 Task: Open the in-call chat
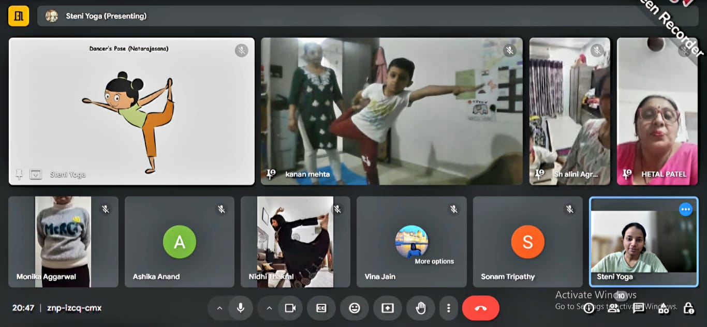coord(639,308)
